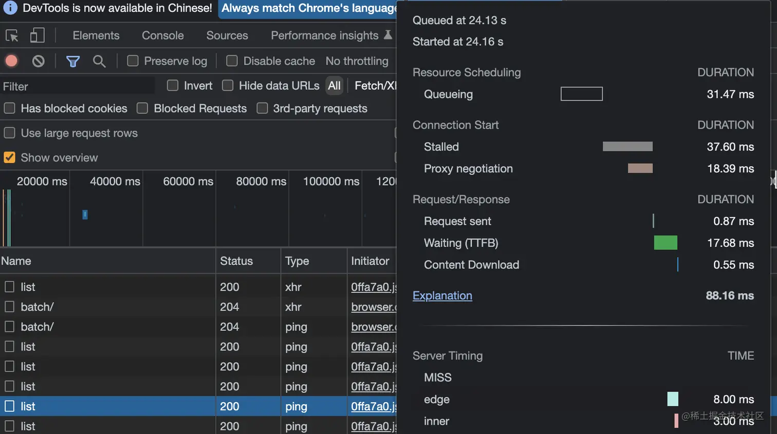Click the 20000 ms overview tick label

pos(42,182)
